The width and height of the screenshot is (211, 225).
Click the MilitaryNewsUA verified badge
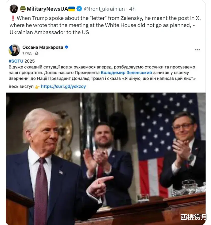(79, 9)
